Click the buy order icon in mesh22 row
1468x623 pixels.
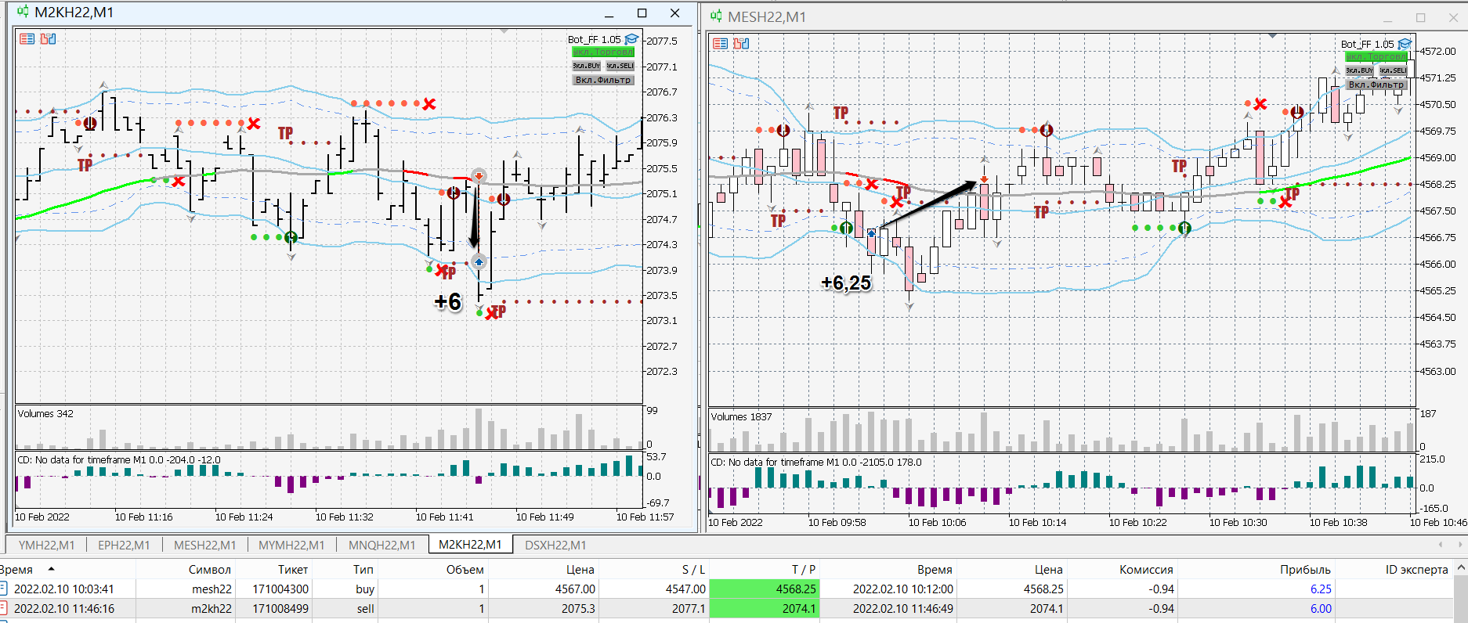tap(4, 589)
